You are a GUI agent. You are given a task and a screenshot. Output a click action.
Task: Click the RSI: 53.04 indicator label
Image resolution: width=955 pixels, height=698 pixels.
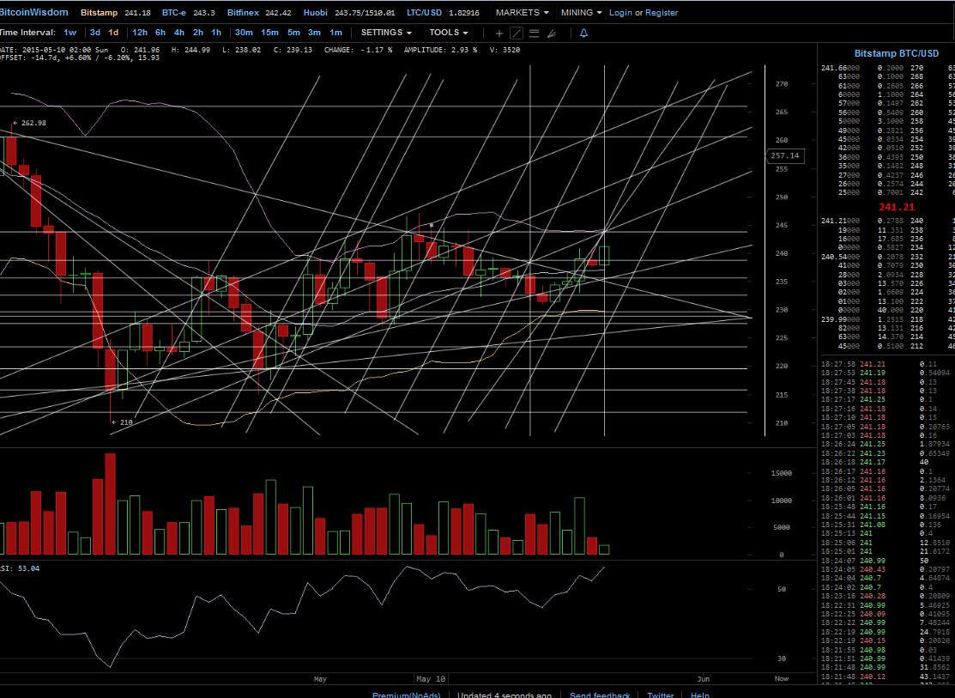click(20, 568)
